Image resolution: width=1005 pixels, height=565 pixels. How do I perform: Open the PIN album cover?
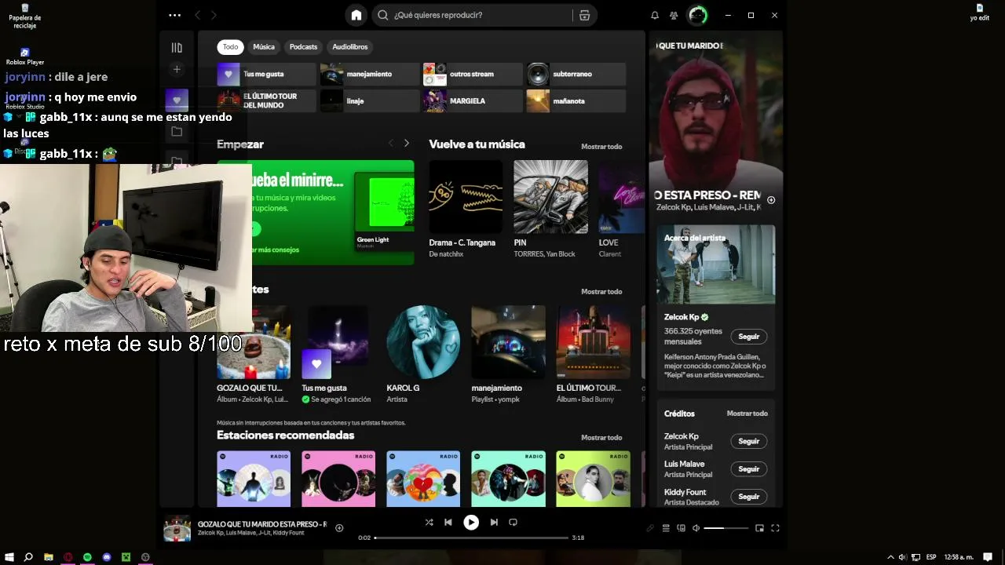point(550,197)
